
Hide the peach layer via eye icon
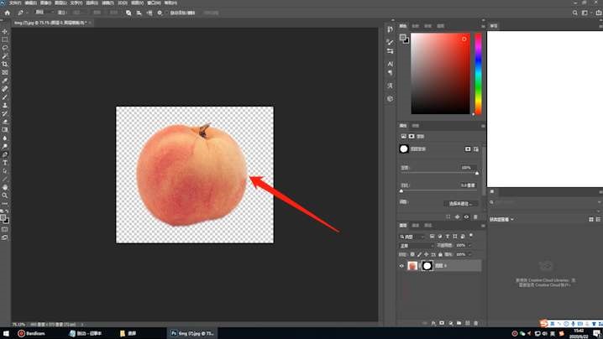click(x=401, y=266)
